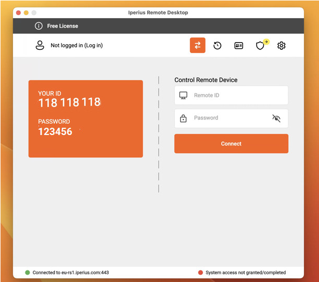This screenshot has height=282, width=319.
Task: Select the orange remote connection arrows icon
Action: pos(197,46)
